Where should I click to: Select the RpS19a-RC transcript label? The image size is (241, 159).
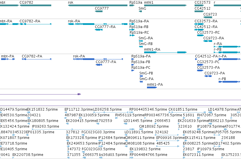pyautogui.click(x=139, y=32)
